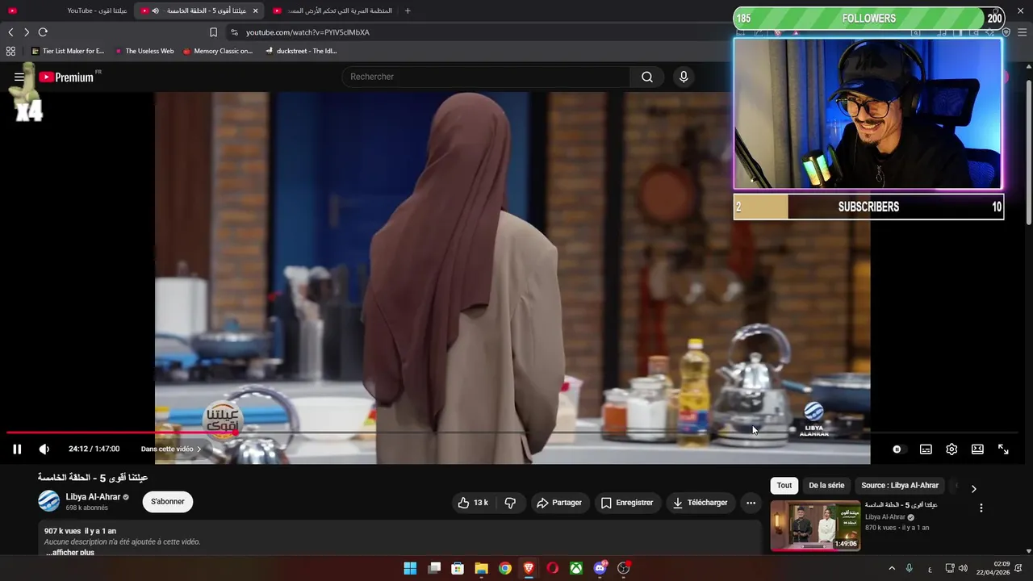Open Microsoft Store from the taskbar
The image size is (1033, 581).
458,568
